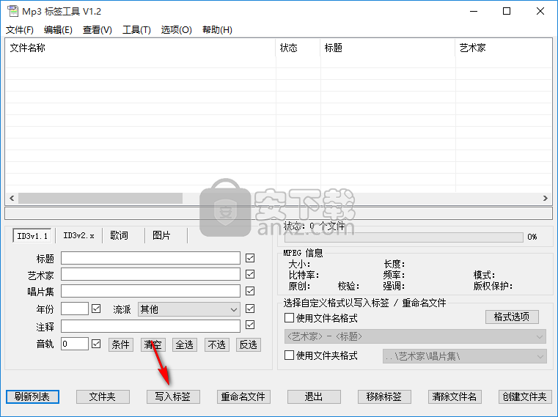The height and width of the screenshot is (417, 558).
Task: Switch to the 图片 tab
Action: point(161,235)
